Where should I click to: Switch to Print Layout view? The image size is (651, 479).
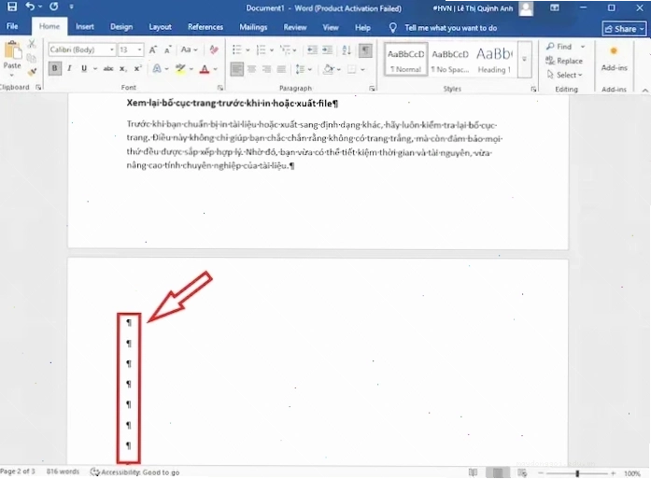point(498,472)
